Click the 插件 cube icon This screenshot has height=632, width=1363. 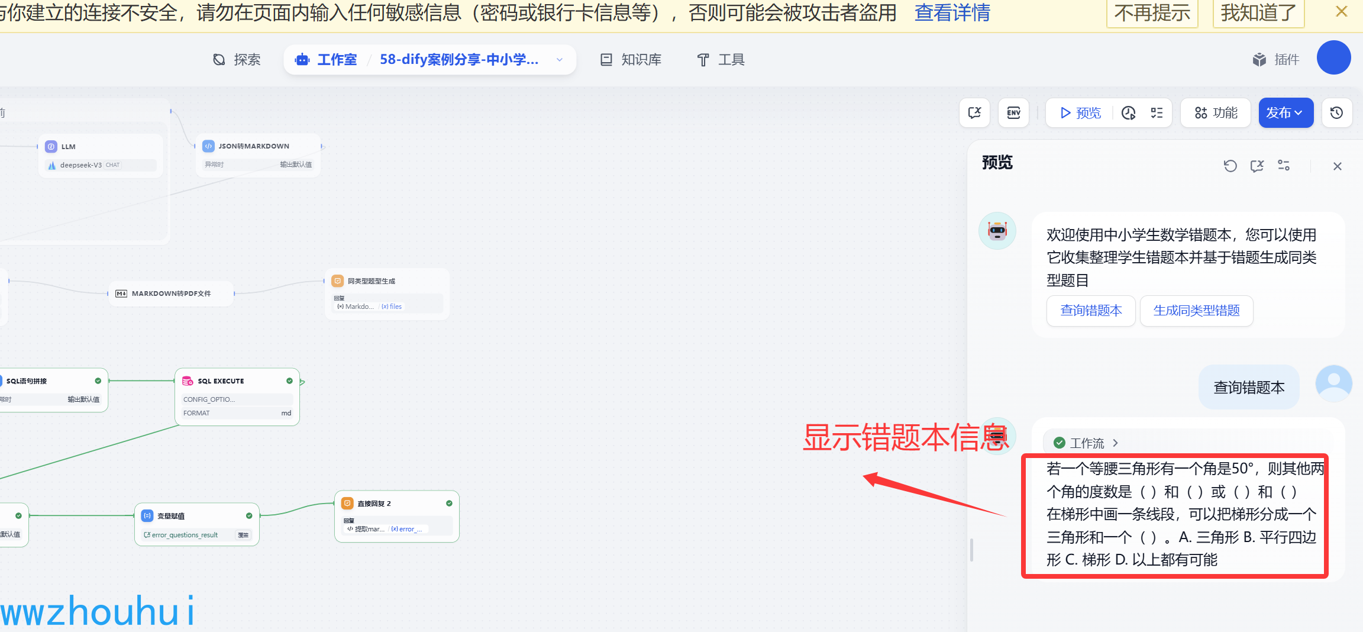point(1259,60)
